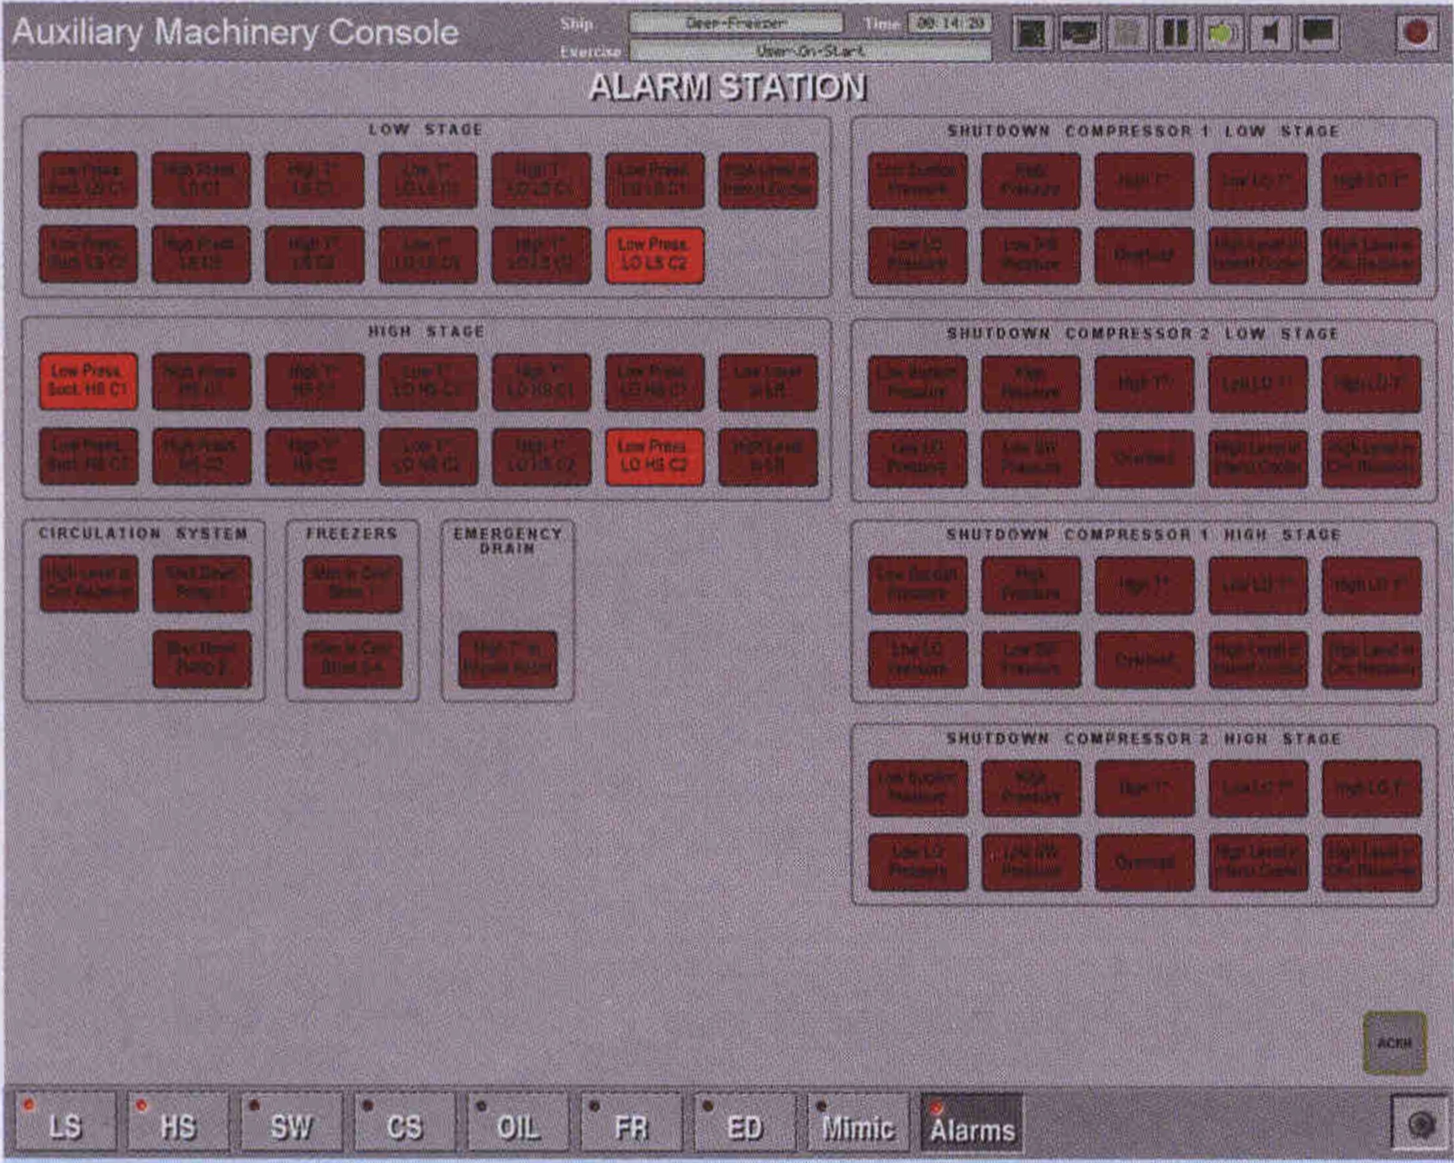
Task: Select active alarm Low Press LO LS C2
Action: point(654,255)
